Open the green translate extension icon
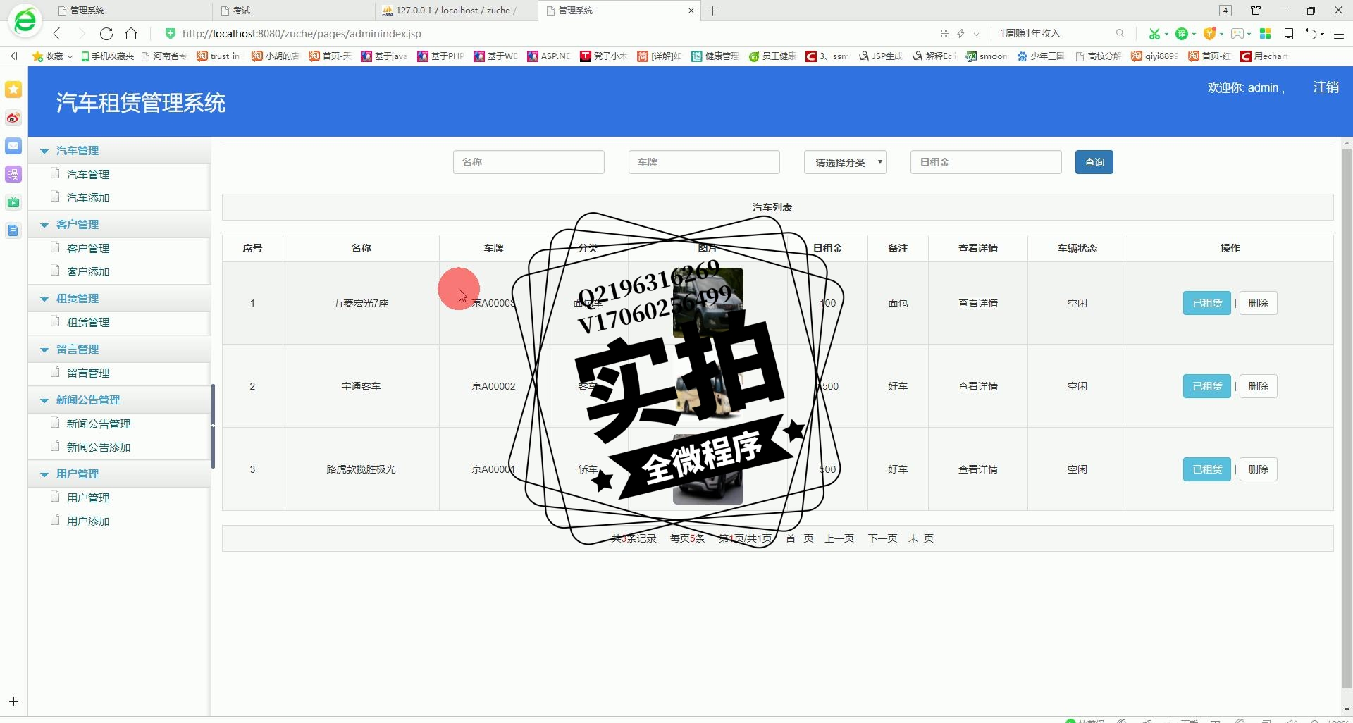1353x723 pixels. tap(1182, 33)
